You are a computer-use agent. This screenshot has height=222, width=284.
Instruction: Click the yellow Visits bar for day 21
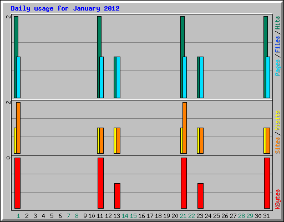pyautogui.click(x=181, y=140)
